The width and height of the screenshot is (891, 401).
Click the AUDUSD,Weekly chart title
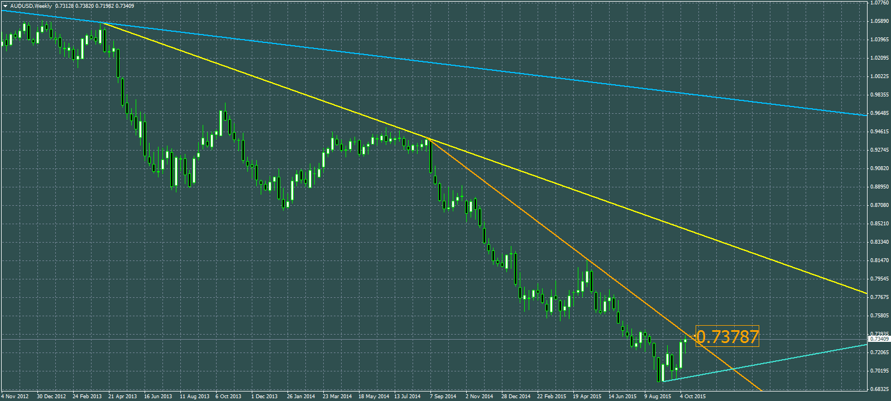(31, 6)
